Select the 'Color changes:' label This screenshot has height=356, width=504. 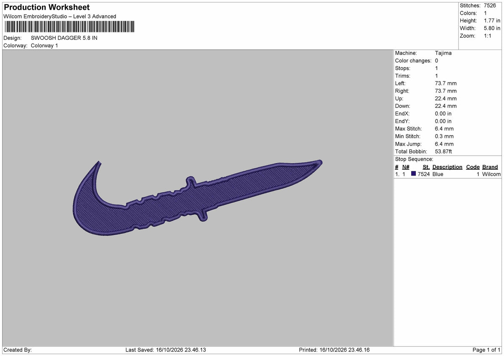pos(413,61)
